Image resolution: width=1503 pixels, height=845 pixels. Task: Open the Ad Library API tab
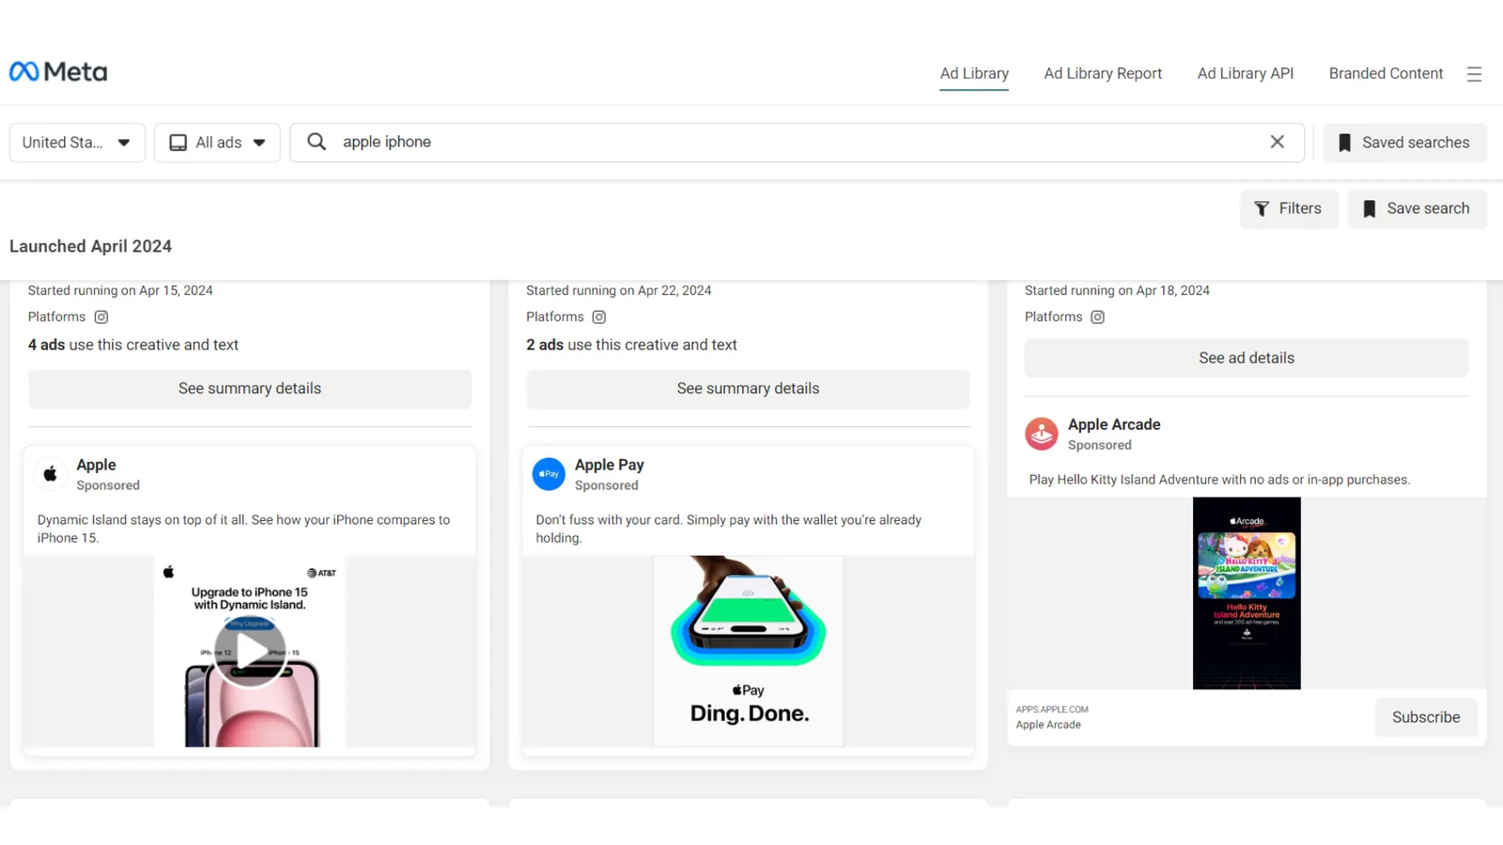(1246, 73)
